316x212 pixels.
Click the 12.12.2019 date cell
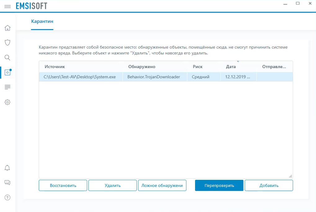[x=238, y=77]
